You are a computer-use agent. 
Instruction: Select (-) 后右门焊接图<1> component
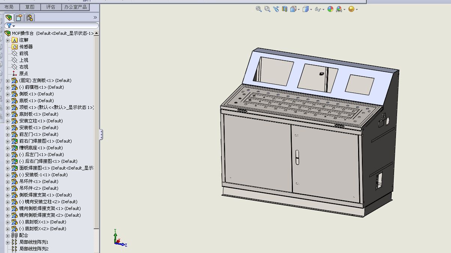click(x=48, y=161)
